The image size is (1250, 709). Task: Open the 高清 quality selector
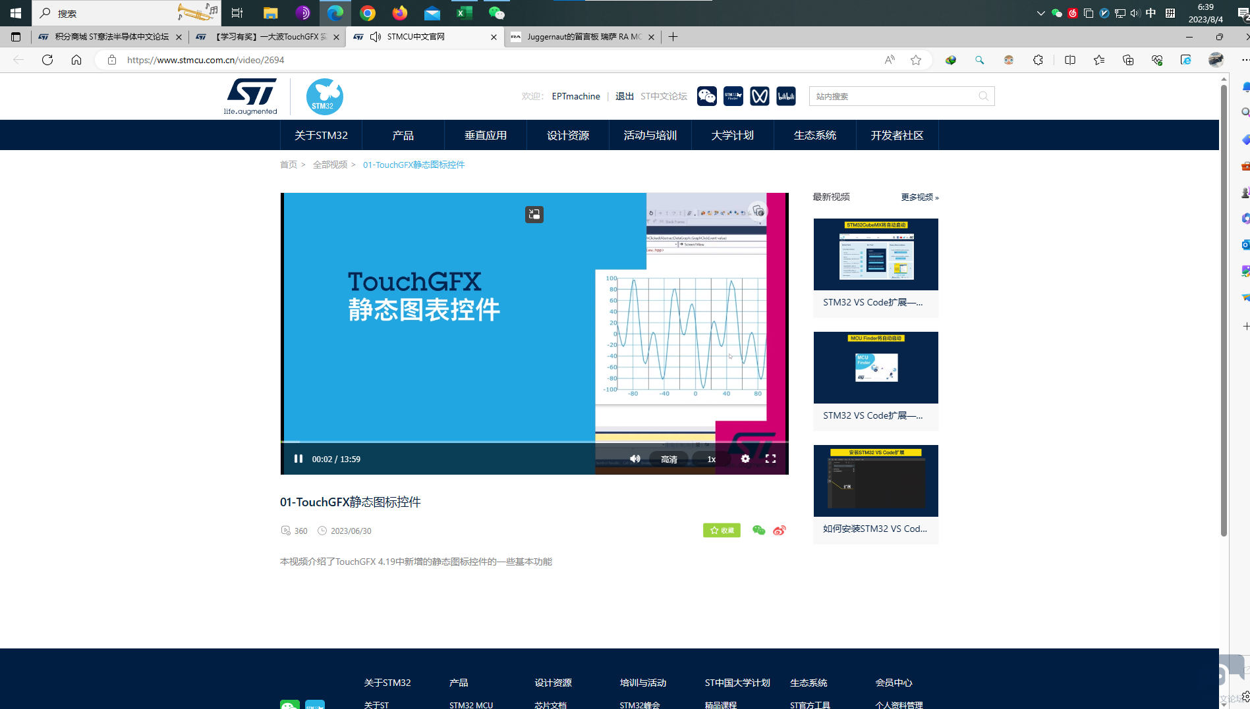pos(669,460)
